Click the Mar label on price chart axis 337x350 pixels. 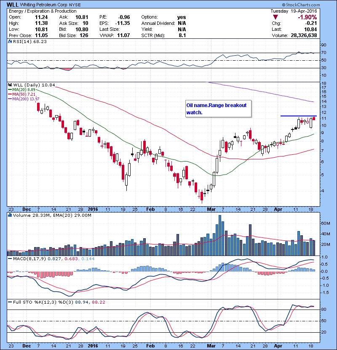coord(211,209)
